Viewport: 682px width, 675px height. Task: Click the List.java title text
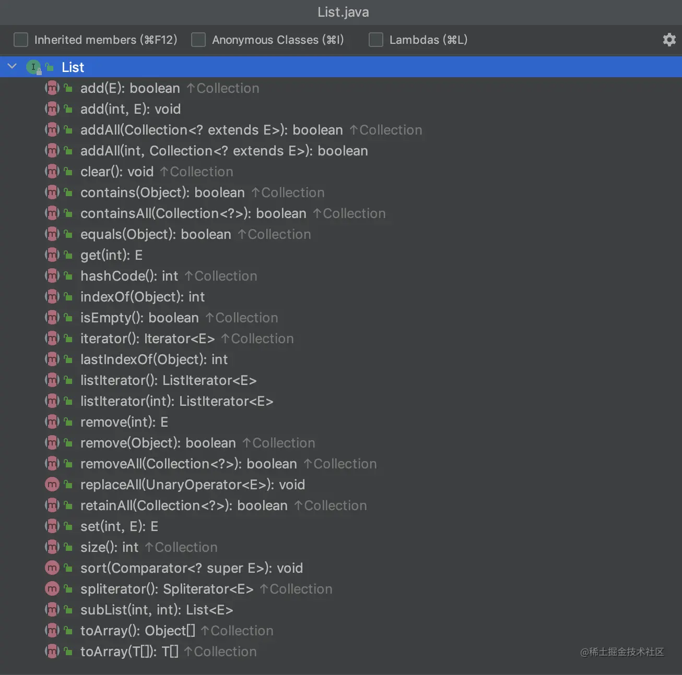click(x=343, y=12)
